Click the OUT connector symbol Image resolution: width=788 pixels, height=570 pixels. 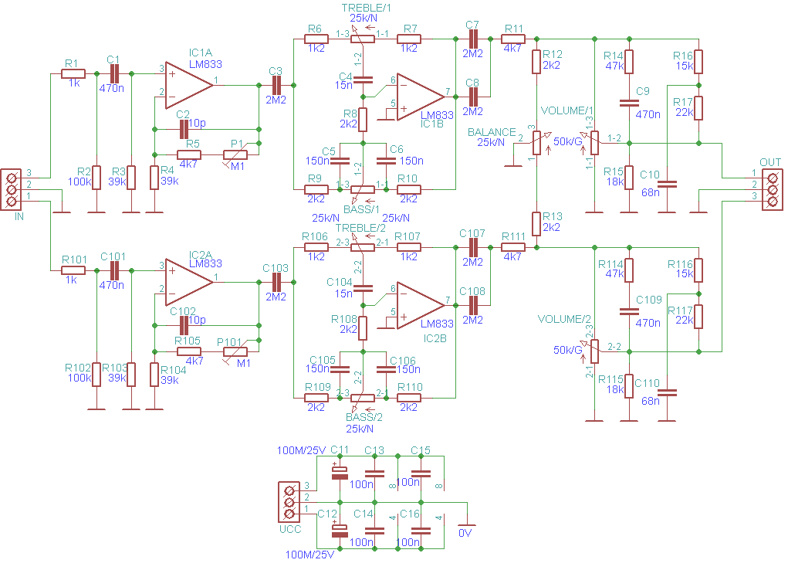pos(772,190)
